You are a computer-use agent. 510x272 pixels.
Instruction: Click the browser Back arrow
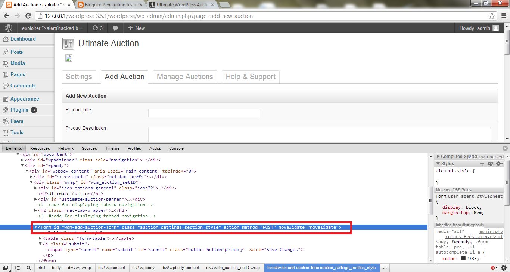click(6, 16)
